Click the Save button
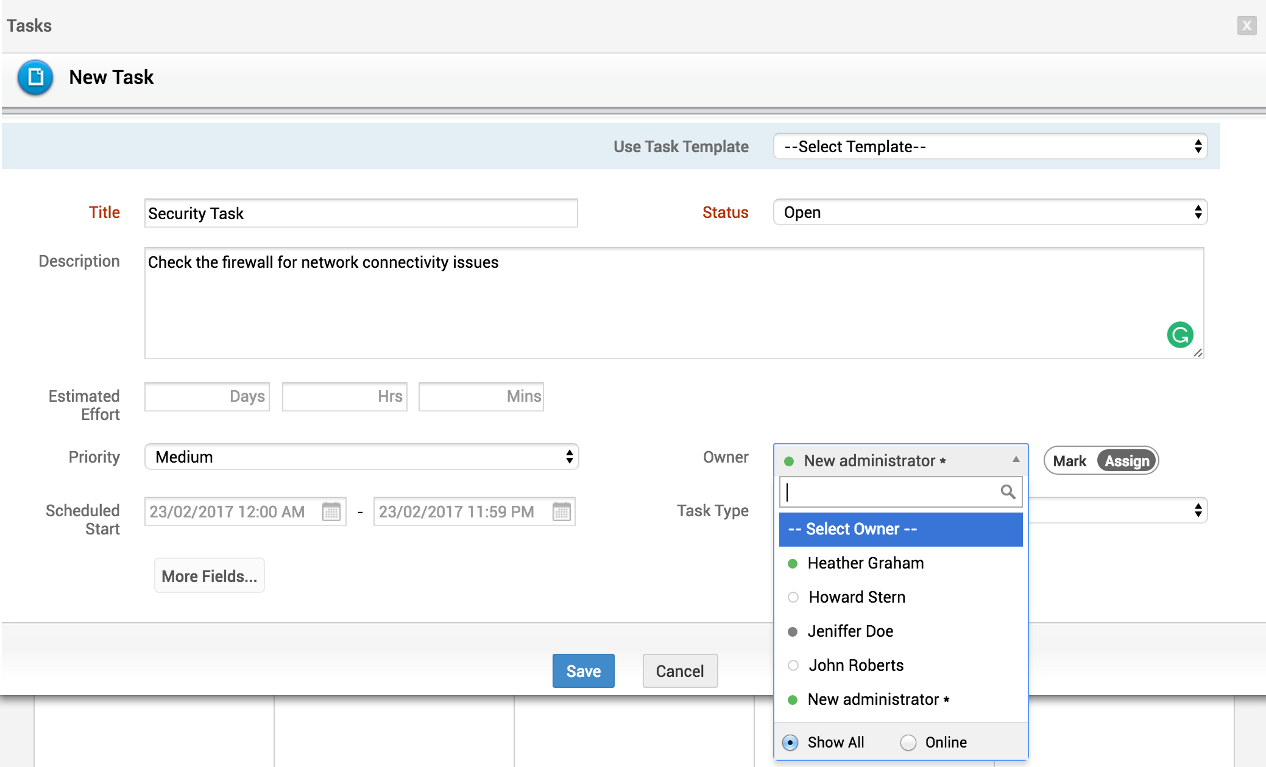 (583, 671)
